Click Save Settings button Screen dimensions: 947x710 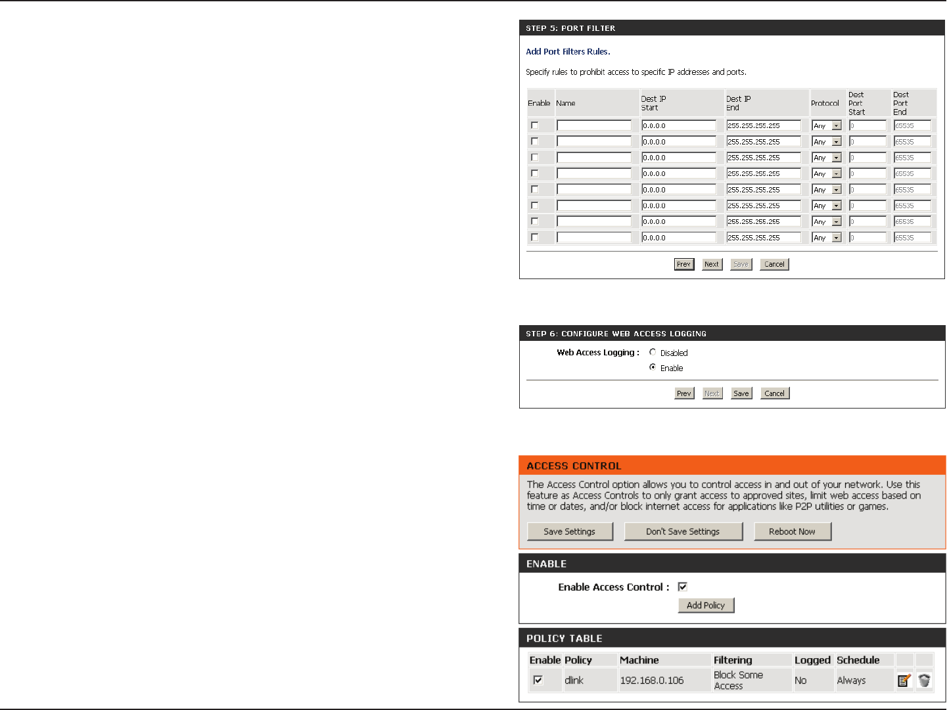point(570,531)
